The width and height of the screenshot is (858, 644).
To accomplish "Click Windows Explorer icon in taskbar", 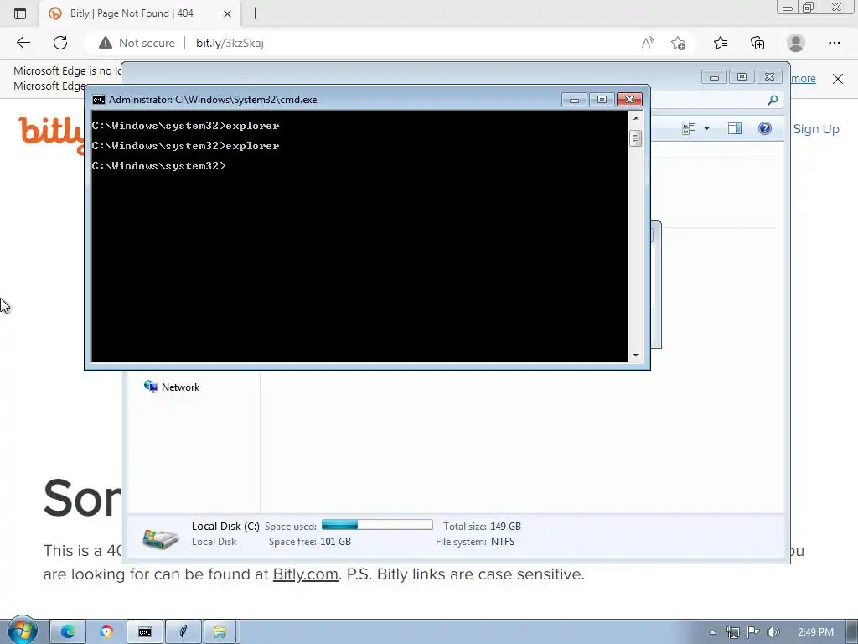I will click(x=220, y=632).
